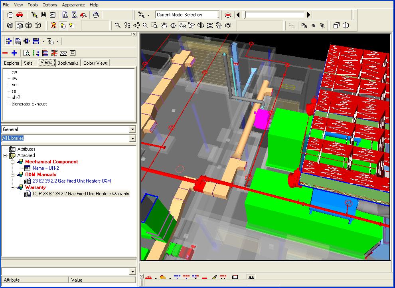Select the hand pan tool

tap(164, 26)
